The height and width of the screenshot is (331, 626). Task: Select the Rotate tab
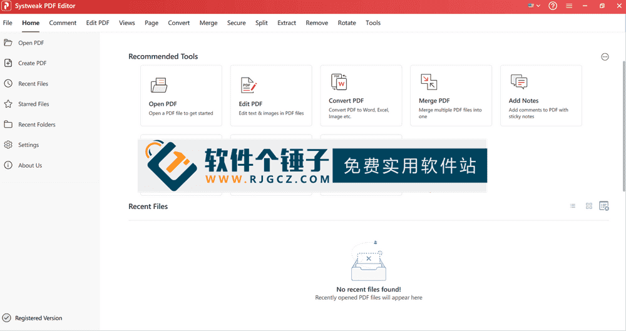coord(347,23)
